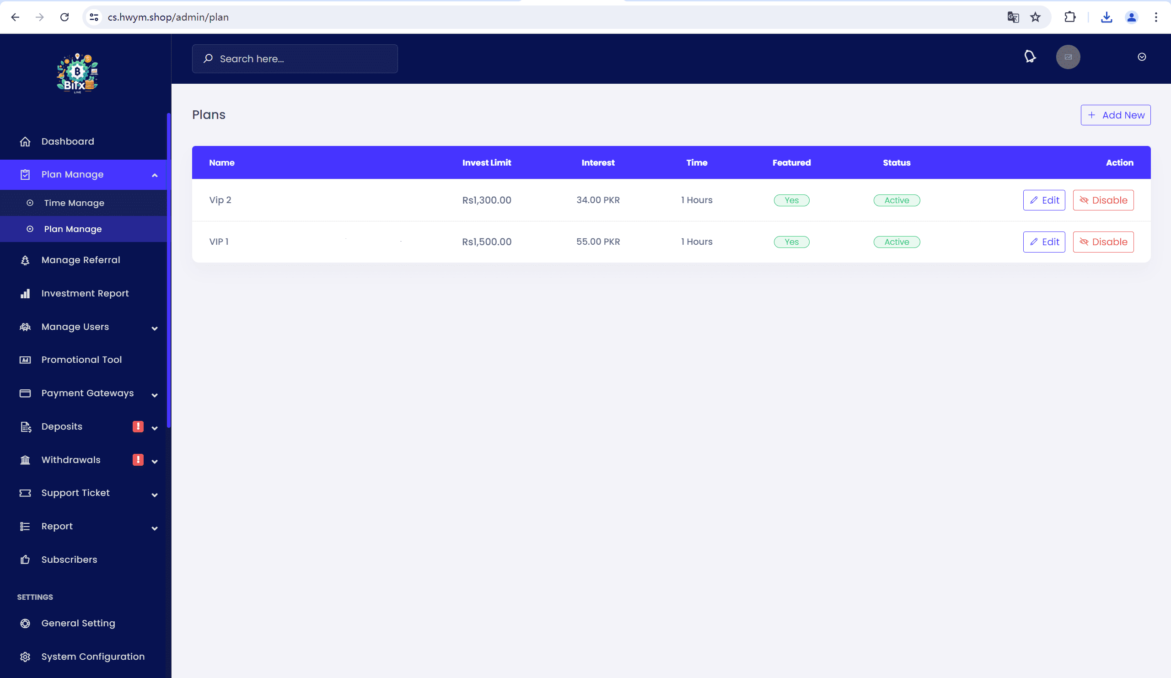The width and height of the screenshot is (1171, 678).
Task: Click the Google Translate icon in address bar
Action: pos(1013,17)
